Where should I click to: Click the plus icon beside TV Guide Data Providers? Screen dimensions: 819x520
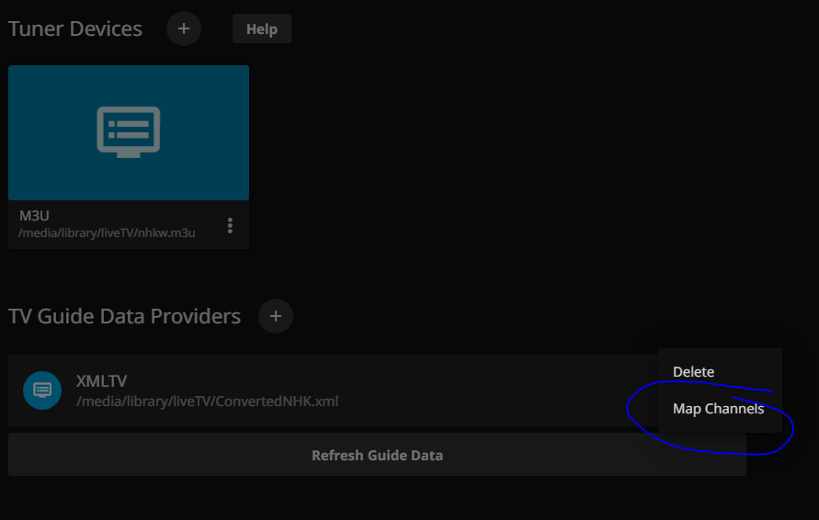click(275, 316)
